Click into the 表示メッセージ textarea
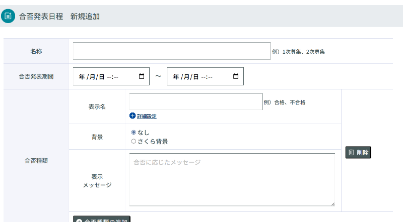Viewport: 403px width, 222px height. pyautogui.click(x=232, y=179)
